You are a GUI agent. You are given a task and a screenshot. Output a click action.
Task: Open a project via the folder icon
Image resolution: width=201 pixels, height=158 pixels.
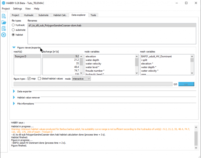point(4,22)
